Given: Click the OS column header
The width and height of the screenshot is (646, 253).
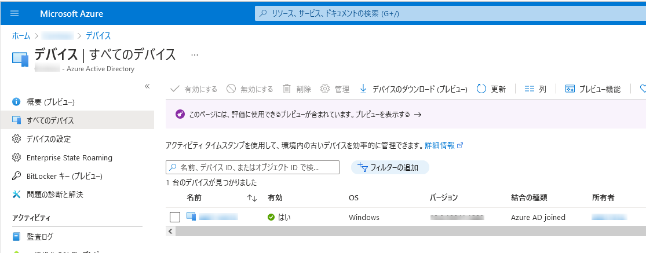Looking at the screenshot, I should coord(353,198).
